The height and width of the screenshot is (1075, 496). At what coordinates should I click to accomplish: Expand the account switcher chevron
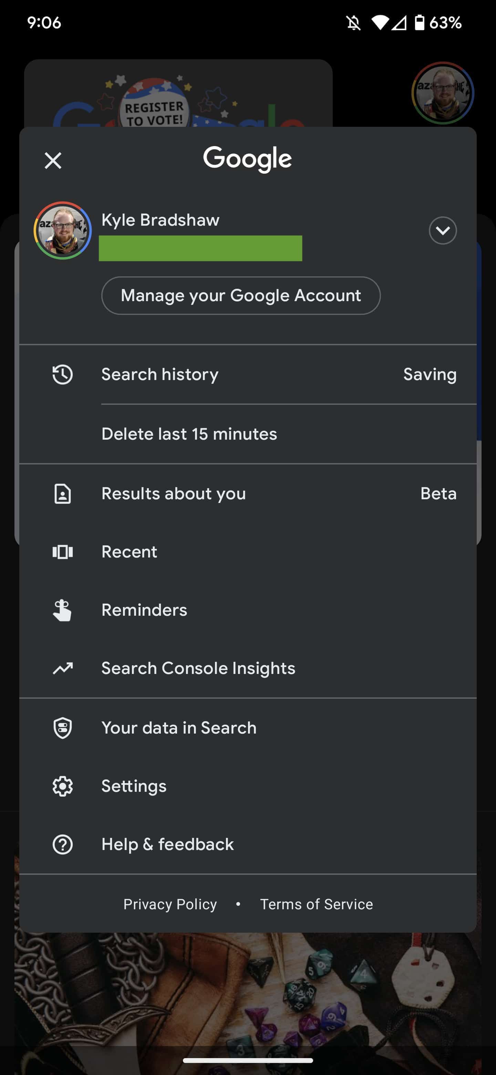click(x=442, y=231)
